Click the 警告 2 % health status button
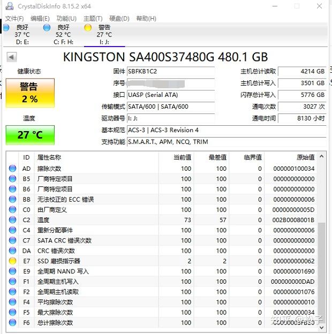Viewport: 332px width, 334px height. coord(30,93)
